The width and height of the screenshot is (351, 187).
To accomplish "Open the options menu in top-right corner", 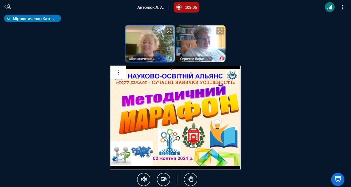I will (x=343, y=7).
